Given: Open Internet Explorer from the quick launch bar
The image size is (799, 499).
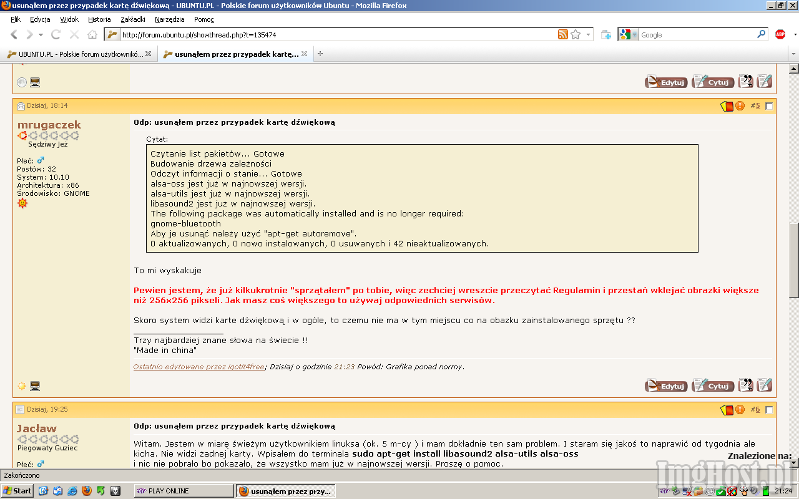Looking at the screenshot, I should pyautogui.click(x=72, y=491).
